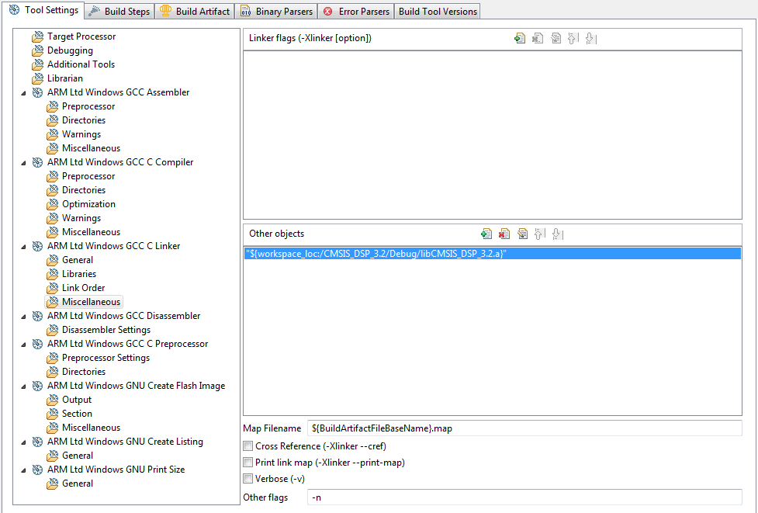Click the GCC C Preprocessor tool icon
This screenshot has height=513, width=758.
(38, 345)
